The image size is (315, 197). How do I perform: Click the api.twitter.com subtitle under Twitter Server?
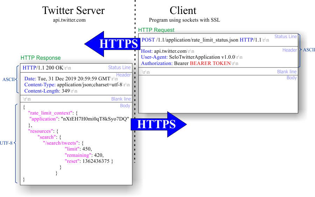(69, 20)
